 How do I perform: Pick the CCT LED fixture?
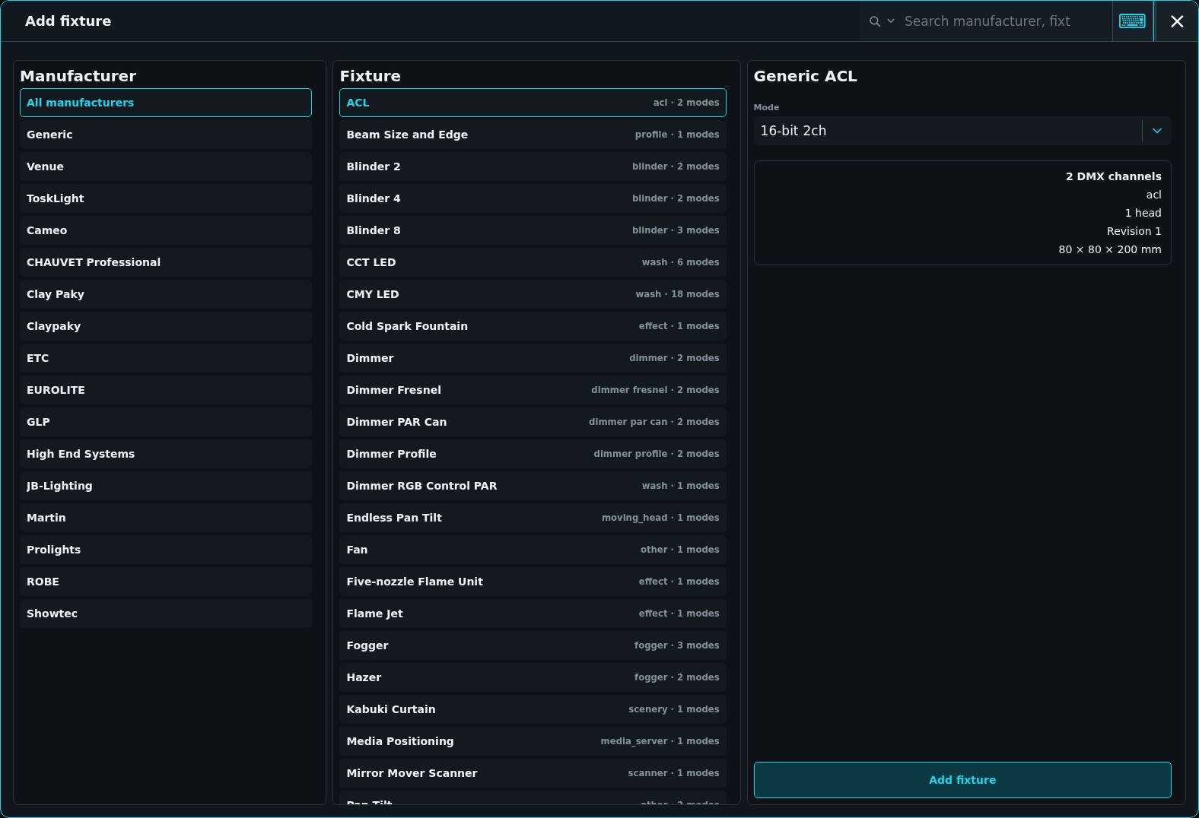(533, 262)
